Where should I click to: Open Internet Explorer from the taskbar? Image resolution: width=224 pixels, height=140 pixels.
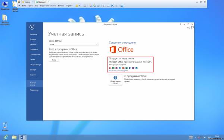[x=6, y=137]
